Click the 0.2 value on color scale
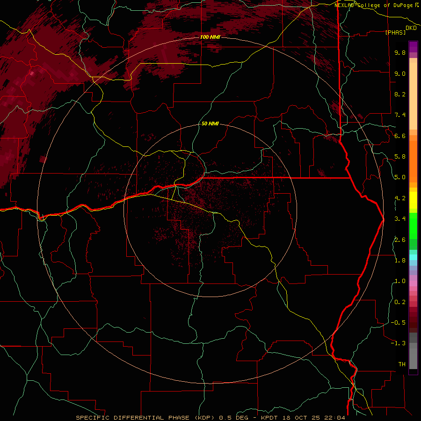Image resolution: width=421 pixels, height=421 pixels. tap(400, 302)
